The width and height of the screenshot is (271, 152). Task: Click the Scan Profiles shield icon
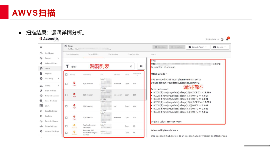click(41, 91)
